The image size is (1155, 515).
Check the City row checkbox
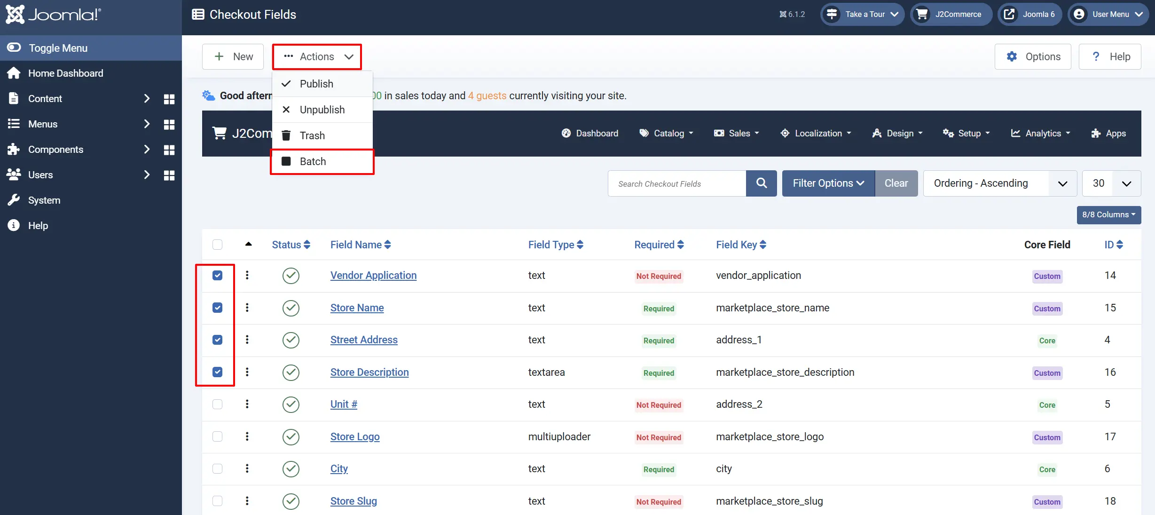click(x=217, y=468)
